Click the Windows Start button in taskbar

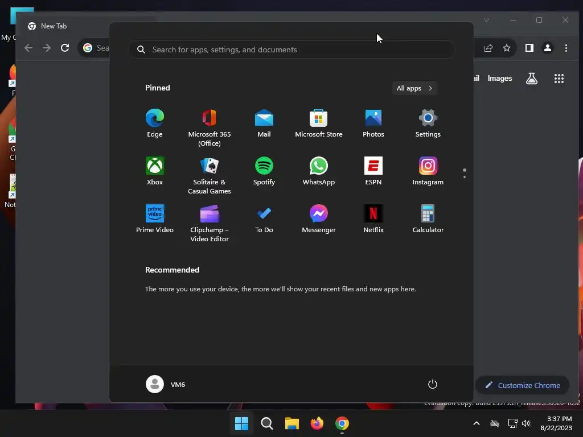coord(241,423)
